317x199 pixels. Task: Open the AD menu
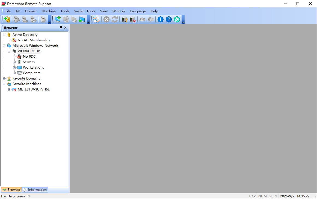(x=18, y=11)
